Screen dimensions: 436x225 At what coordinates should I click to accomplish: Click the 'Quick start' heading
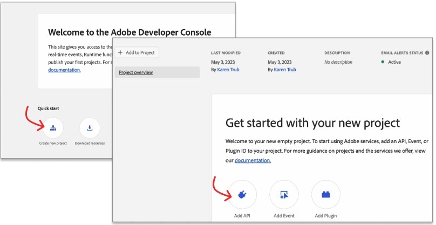point(49,108)
